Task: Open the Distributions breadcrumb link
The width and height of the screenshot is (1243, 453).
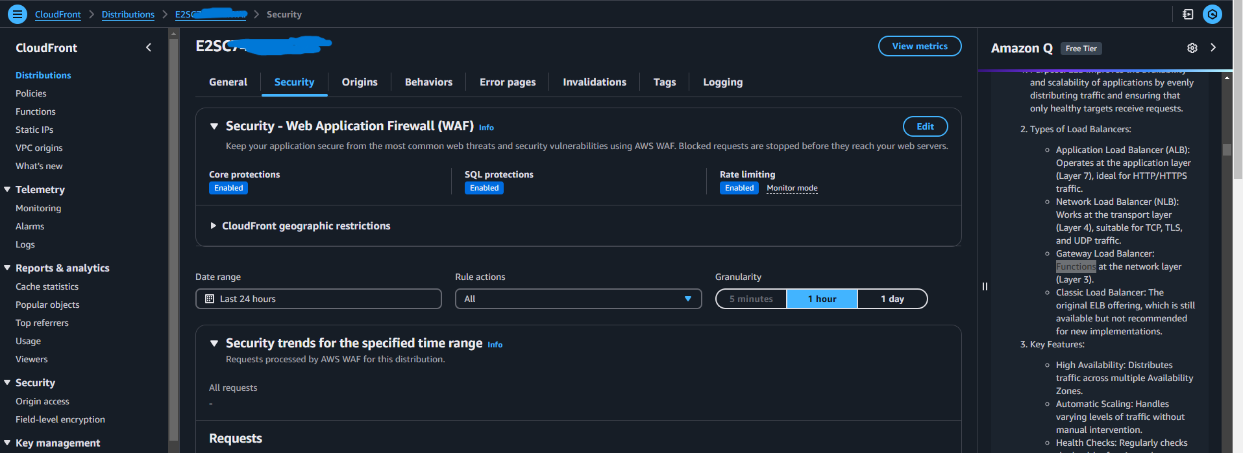Action: (x=128, y=14)
